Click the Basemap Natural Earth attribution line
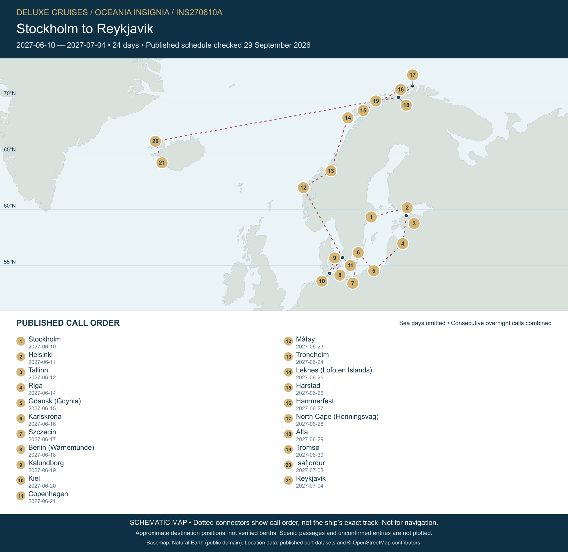This screenshot has height=552, width=568. pos(284,543)
